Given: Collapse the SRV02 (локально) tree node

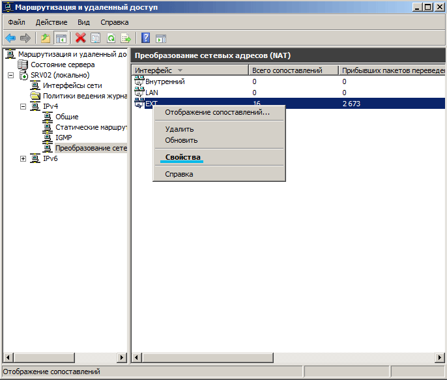Looking at the screenshot, I should [11, 76].
